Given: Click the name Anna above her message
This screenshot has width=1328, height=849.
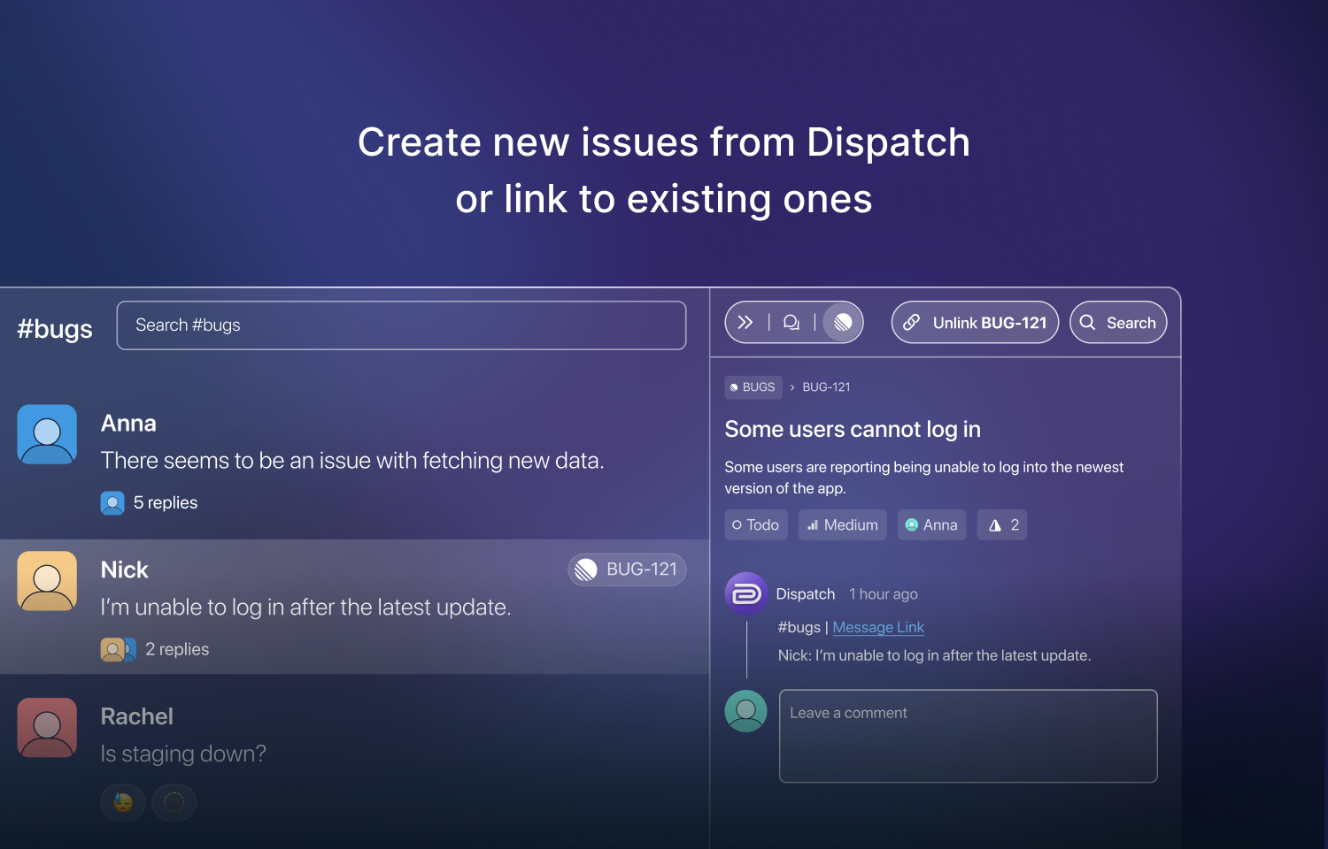Looking at the screenshot, I should pos(128,424).
